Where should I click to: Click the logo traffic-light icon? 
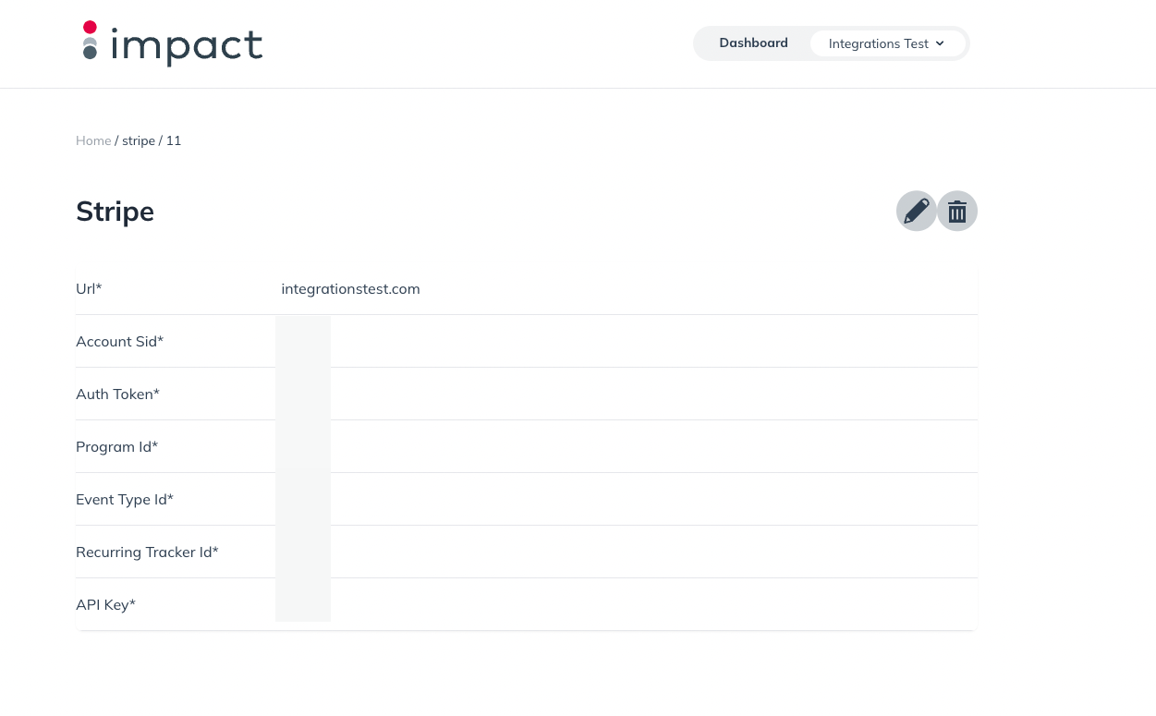pyautogui.click(x=91, y=42)
